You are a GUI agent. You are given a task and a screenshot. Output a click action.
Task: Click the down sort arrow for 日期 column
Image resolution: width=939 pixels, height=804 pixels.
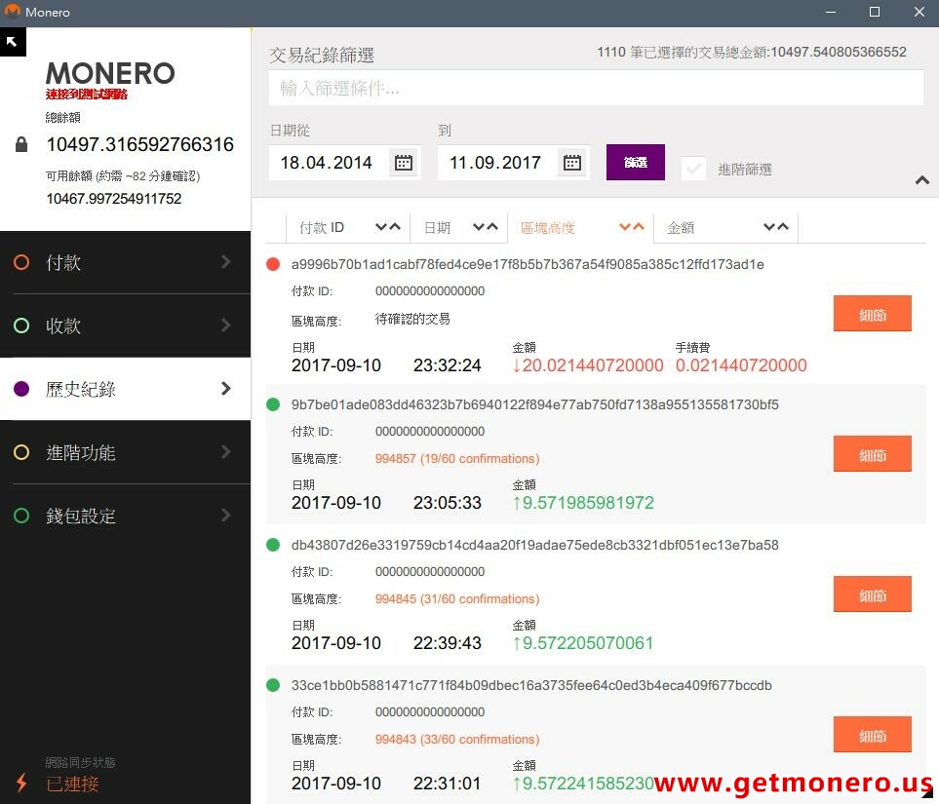[x=479, y=227]
